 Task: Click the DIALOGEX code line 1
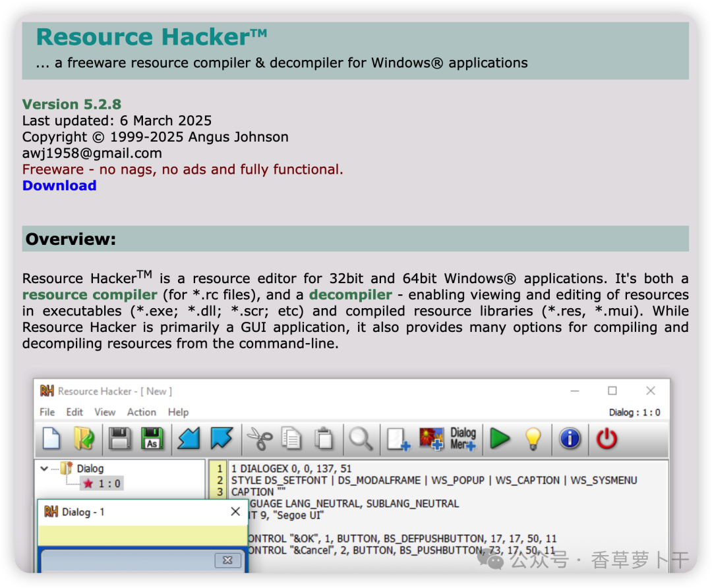pos(291,468)
